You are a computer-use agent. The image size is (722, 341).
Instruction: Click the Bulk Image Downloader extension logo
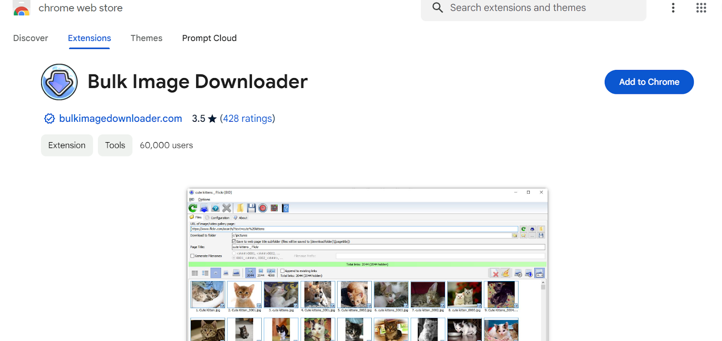coord(59,82)
